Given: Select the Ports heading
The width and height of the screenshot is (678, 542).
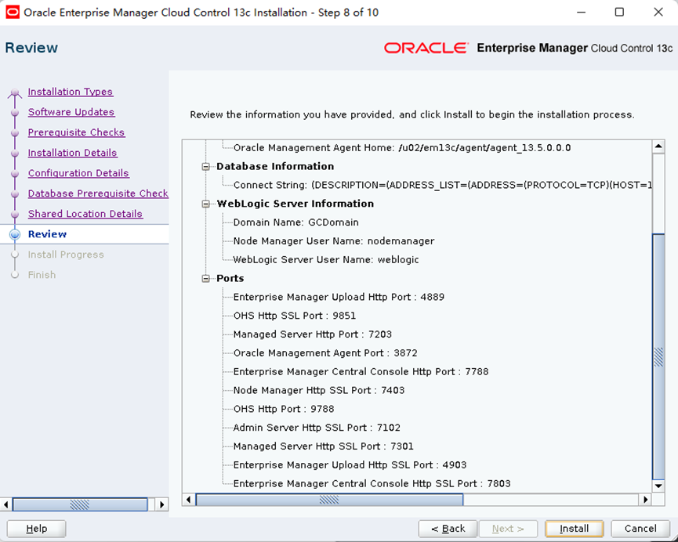Looking at the screenshot, I should (230, 278).
